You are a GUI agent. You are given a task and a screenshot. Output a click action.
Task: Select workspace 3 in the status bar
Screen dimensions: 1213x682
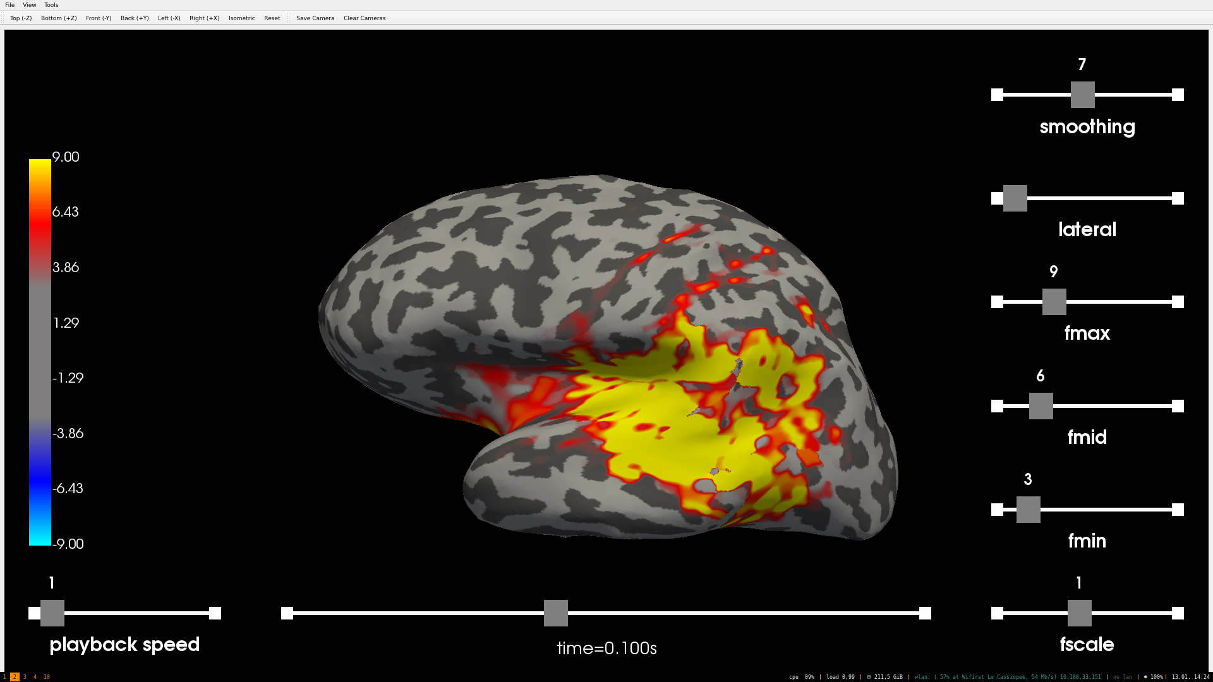tap(25, 677)
